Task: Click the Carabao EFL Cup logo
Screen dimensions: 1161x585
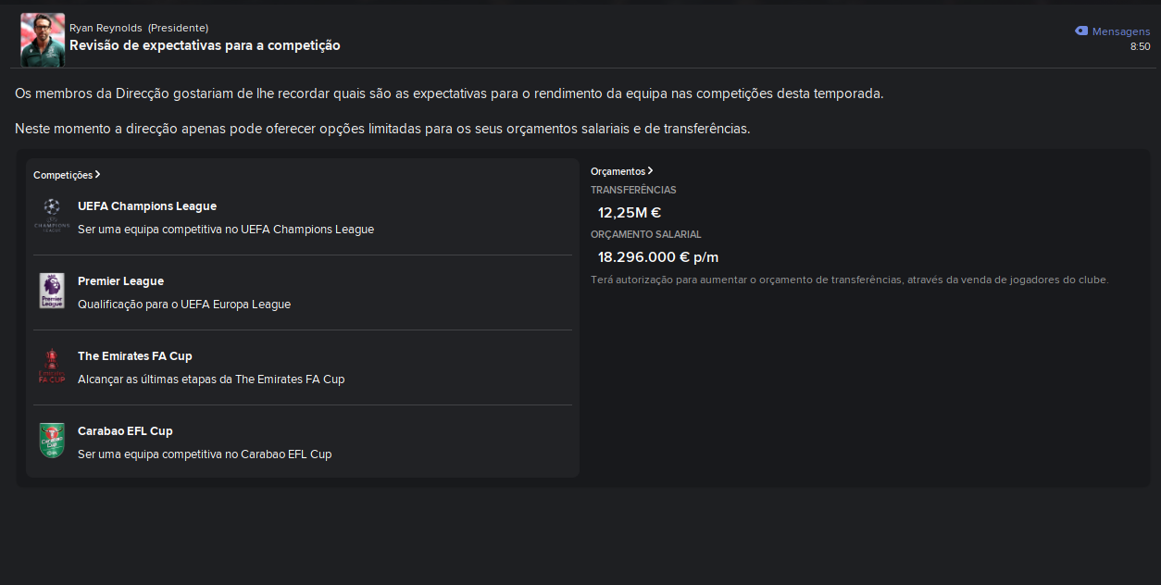Action: pyautogui.click(x=52, y=441)
